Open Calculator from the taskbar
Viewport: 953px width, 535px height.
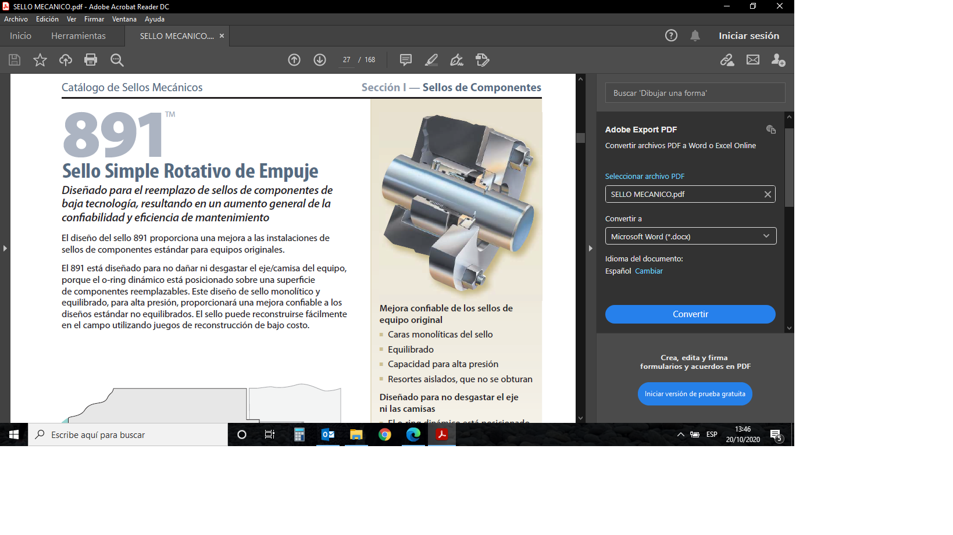click(299, 435)
